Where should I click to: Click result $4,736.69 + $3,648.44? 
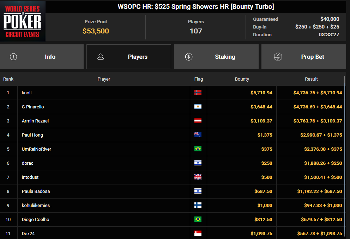[x=318, y=107]
